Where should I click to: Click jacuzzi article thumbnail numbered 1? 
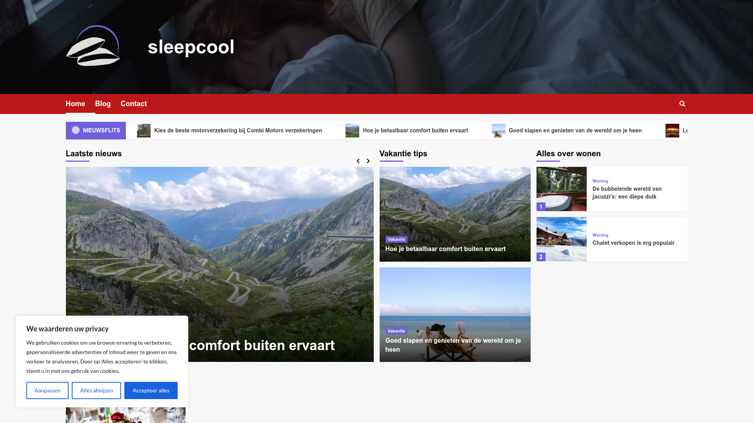[562, 189]
